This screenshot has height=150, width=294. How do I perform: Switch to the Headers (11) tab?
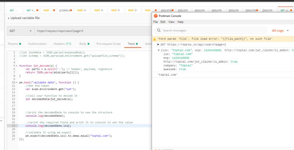tap(62, 44)
